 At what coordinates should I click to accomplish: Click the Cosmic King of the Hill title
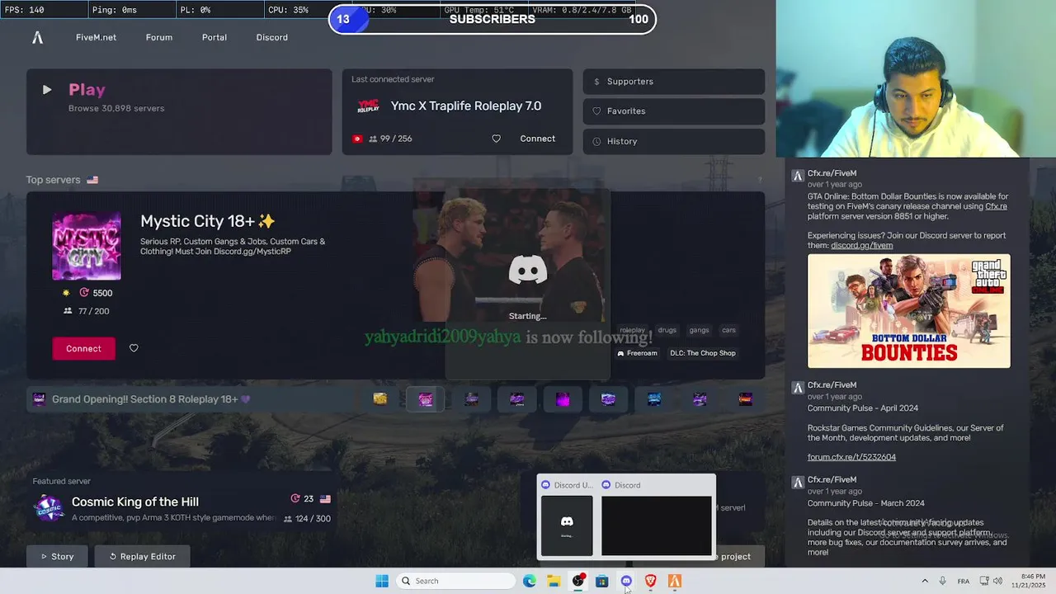pyautogui.click(x=135, y=502)
